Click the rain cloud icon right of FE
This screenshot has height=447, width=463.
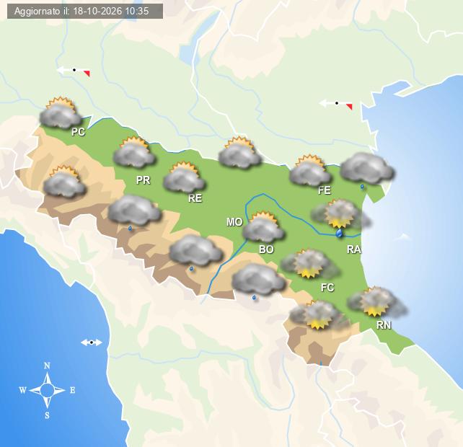pyautogui.click(x=367, y=170)
